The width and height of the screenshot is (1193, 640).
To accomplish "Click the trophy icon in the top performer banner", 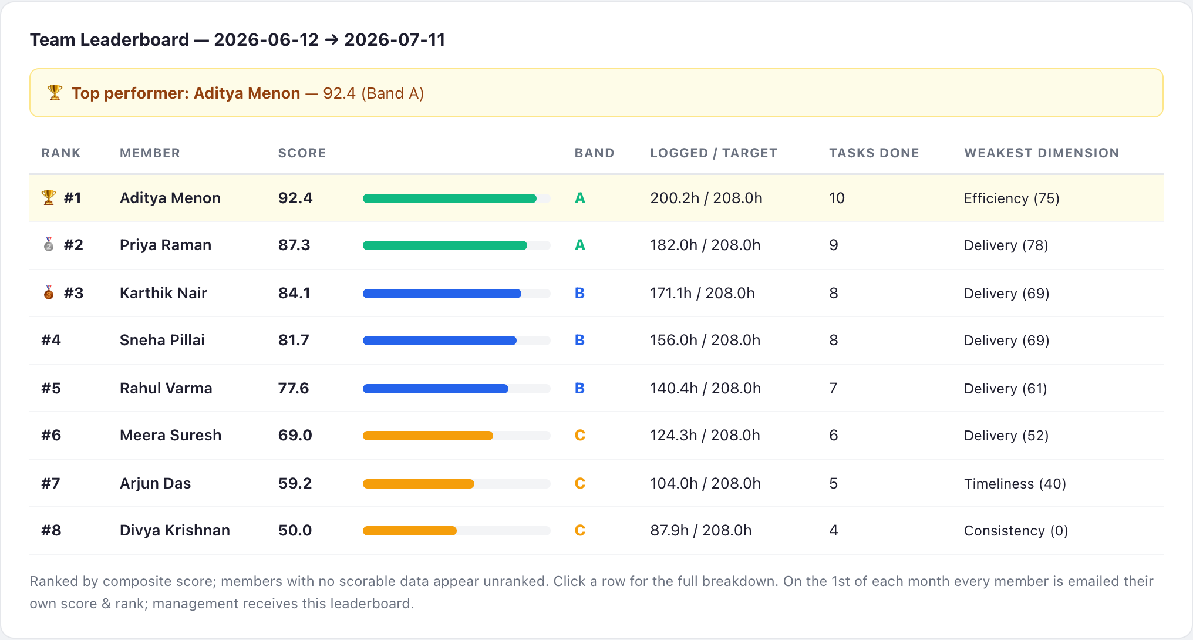I will [x=55, y=93].
